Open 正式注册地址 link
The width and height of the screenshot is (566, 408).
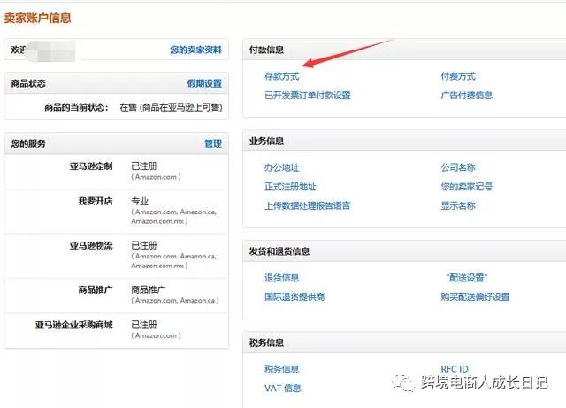click(290, 187)
